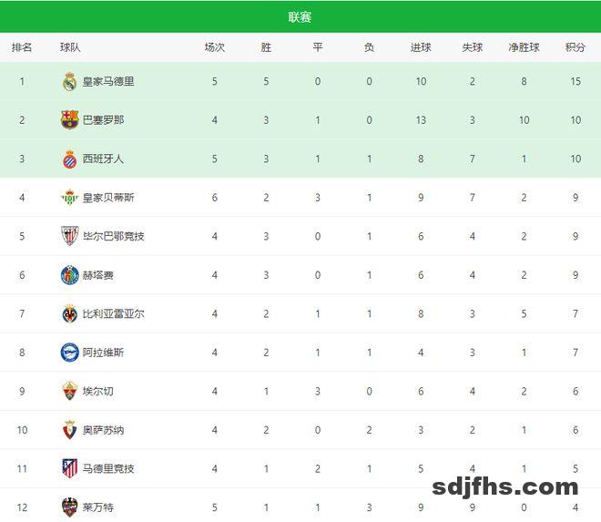The image size is (601, 522).
Task: Click the 排名 column header
Action: [22, 47]
